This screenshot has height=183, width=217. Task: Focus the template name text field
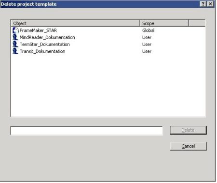click(87, 131)
